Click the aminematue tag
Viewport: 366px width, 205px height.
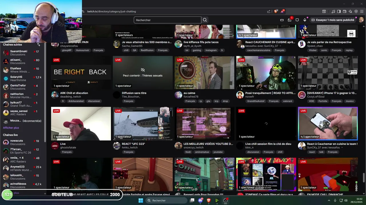click(202, 152)
